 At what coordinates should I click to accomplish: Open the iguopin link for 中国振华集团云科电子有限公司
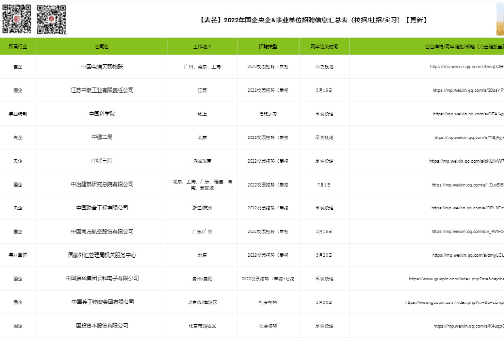456,279
